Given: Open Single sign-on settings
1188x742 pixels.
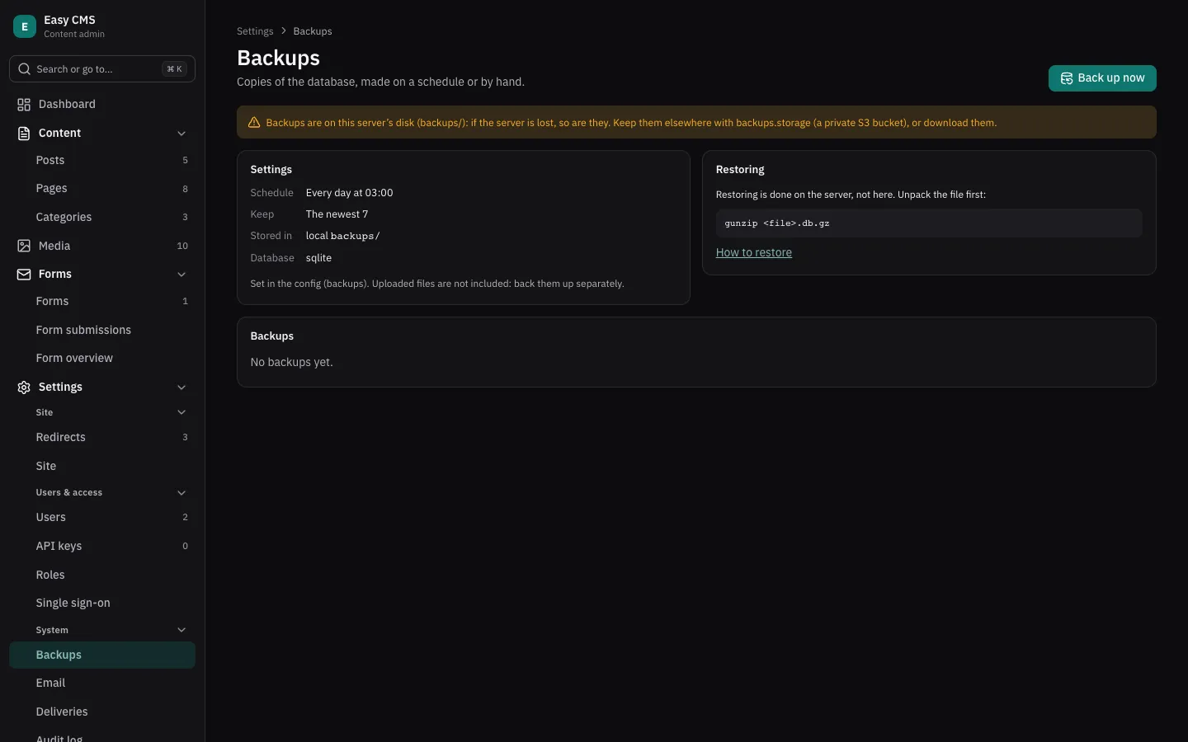Looking at the screenshot, I should pyautogui.click(x=102, y=603).
